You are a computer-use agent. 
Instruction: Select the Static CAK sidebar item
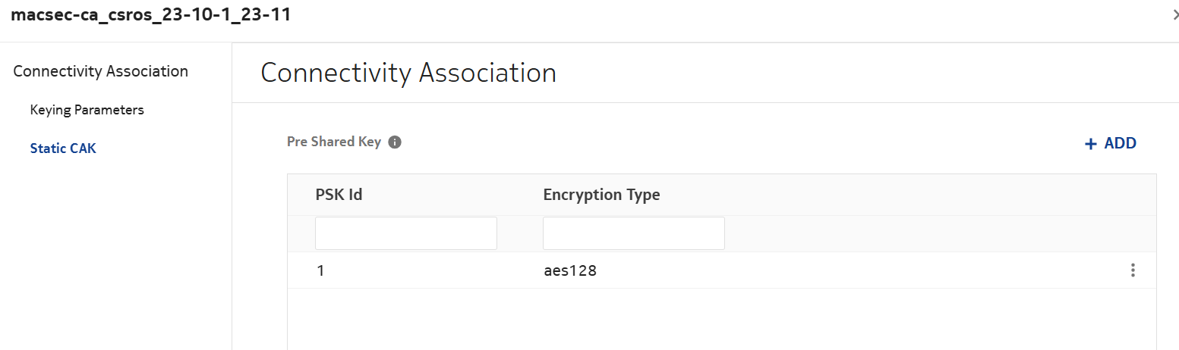pos(63,148)
